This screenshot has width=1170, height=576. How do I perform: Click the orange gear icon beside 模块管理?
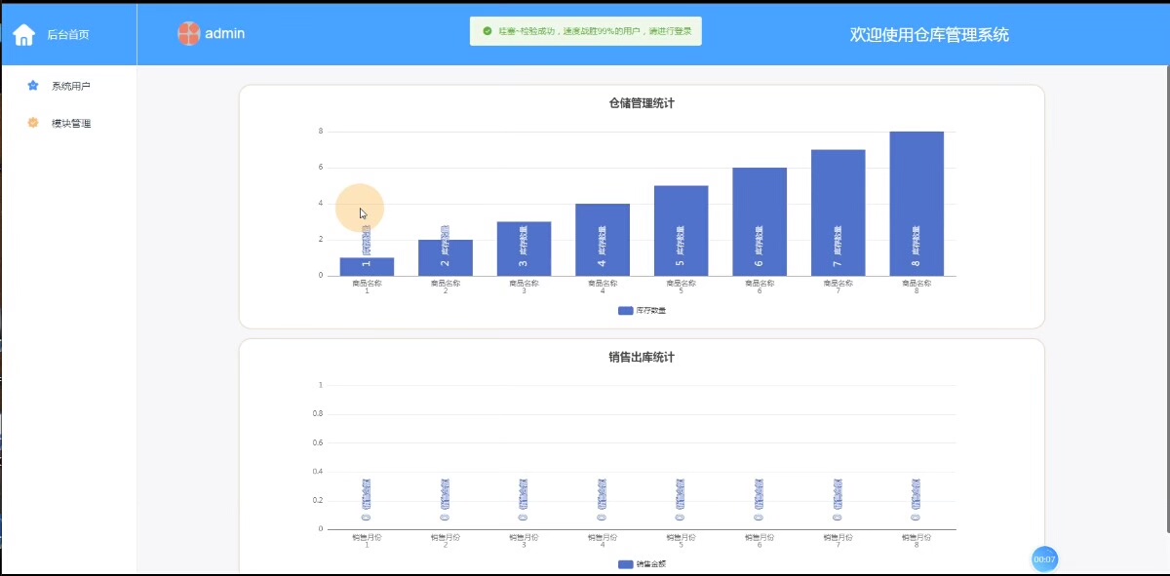[33, 123]
